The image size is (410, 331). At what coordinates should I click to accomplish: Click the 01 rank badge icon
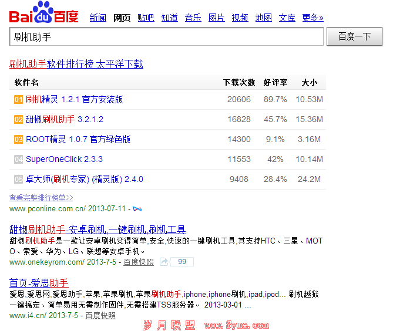click(18, 100)
